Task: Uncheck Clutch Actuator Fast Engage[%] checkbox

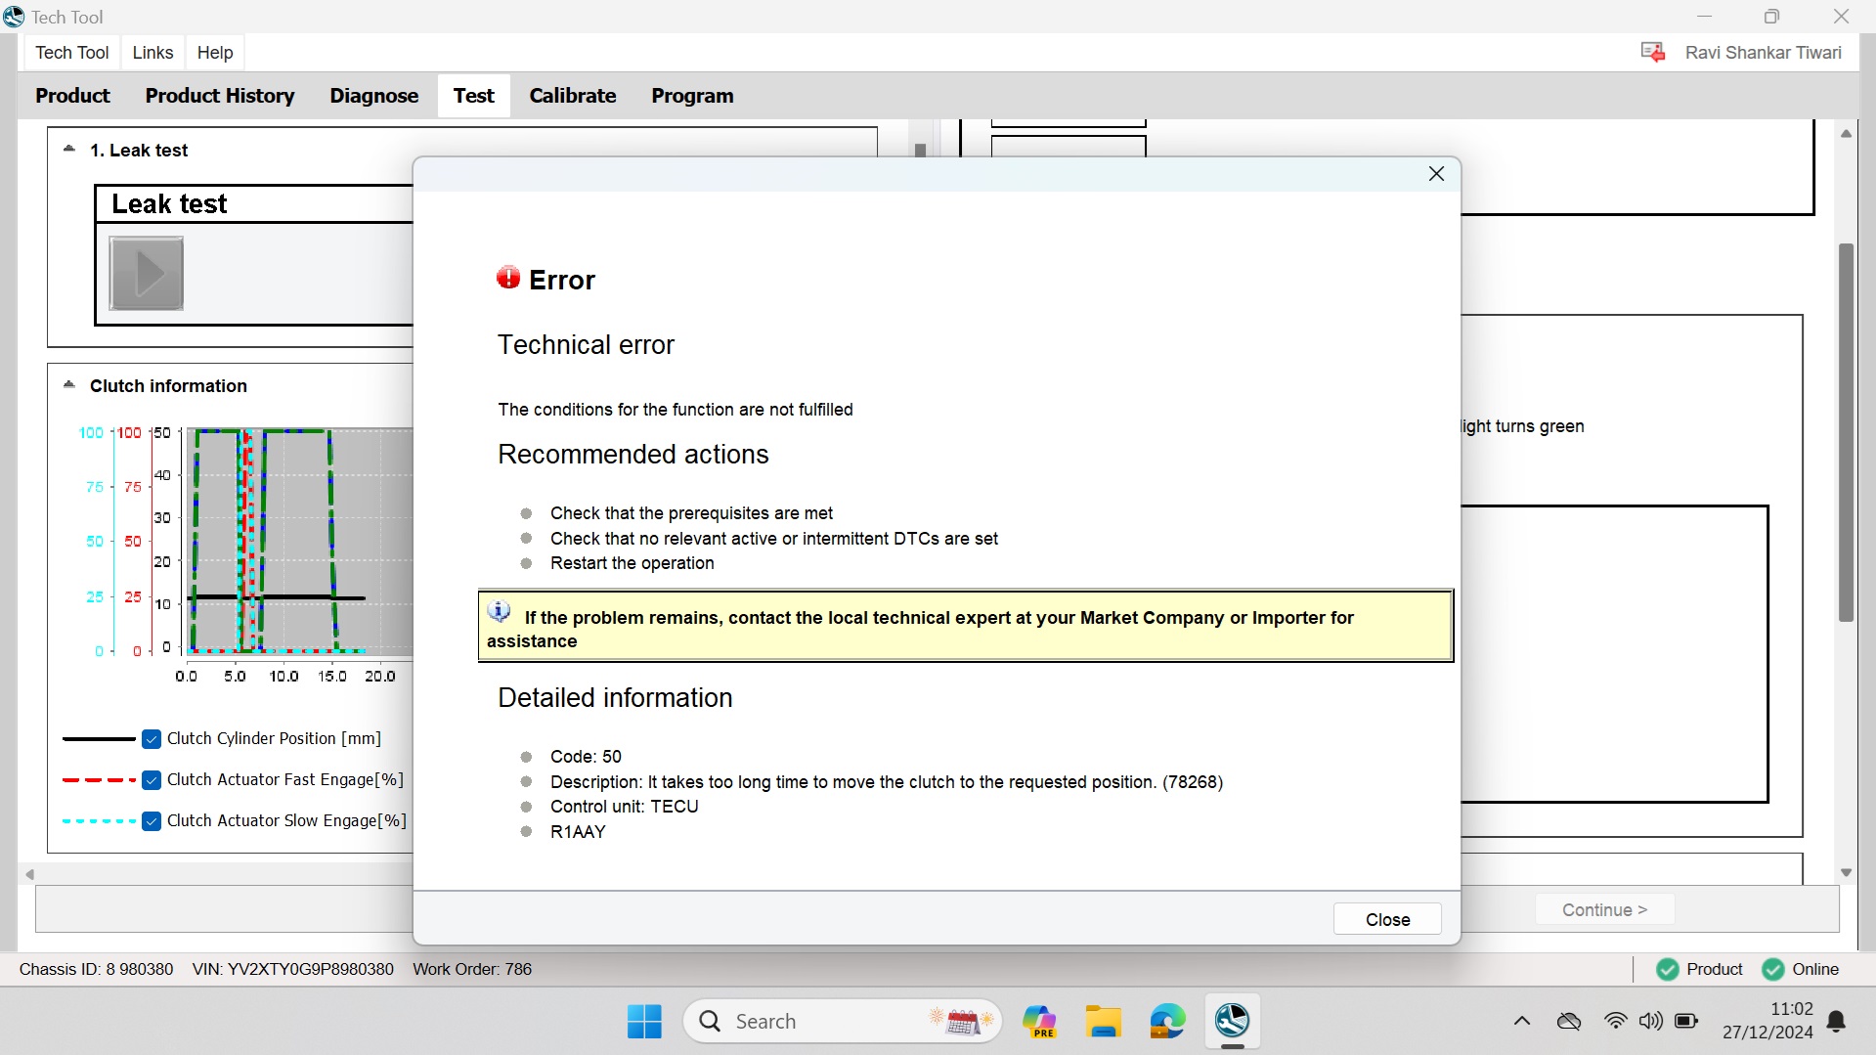Action: coord(152,780)
